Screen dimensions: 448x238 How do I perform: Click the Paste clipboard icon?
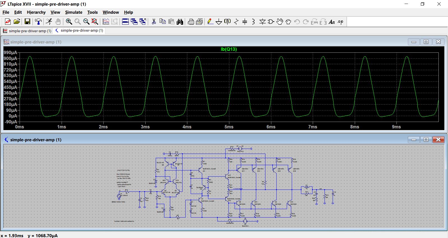(x=171, y=22)
